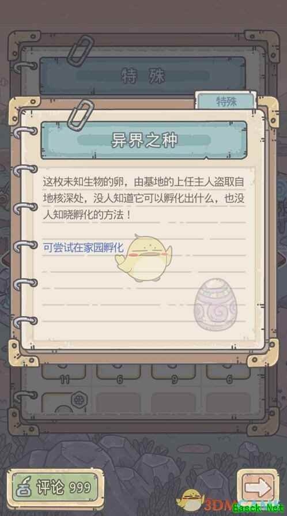This screenshot has width=287, height=516.
Task: Click the patterned purple egg icon
Action: coord(216,304)
